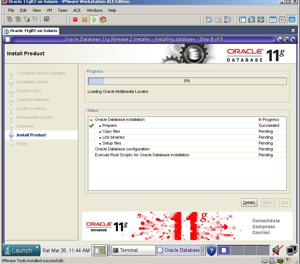This screenshot has height=264, width=300.
Task: Switch to the Oracle 11gR2 on Solaris tab
Action: [31, 31]
